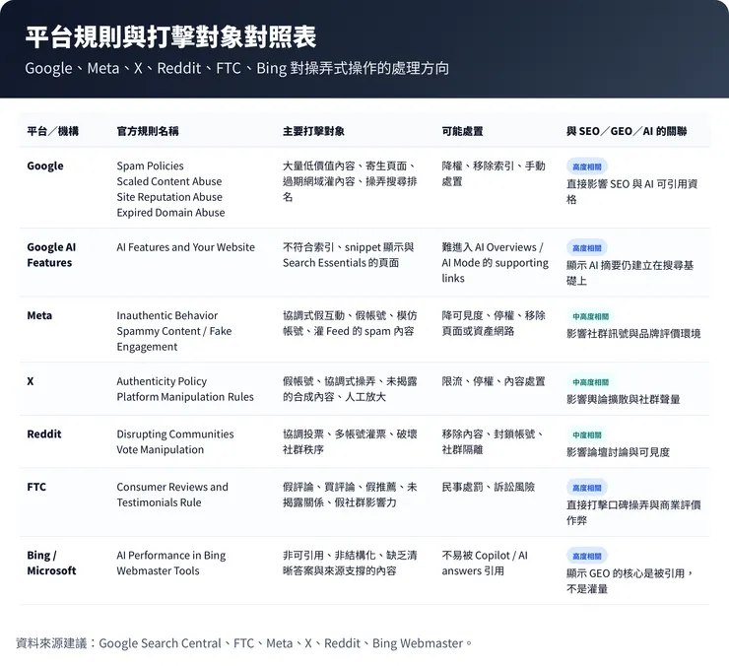The image size is (729, 666).
Task: Click column header 與 SEO／GEO／AI 的關聯
Action: [627, 131]
